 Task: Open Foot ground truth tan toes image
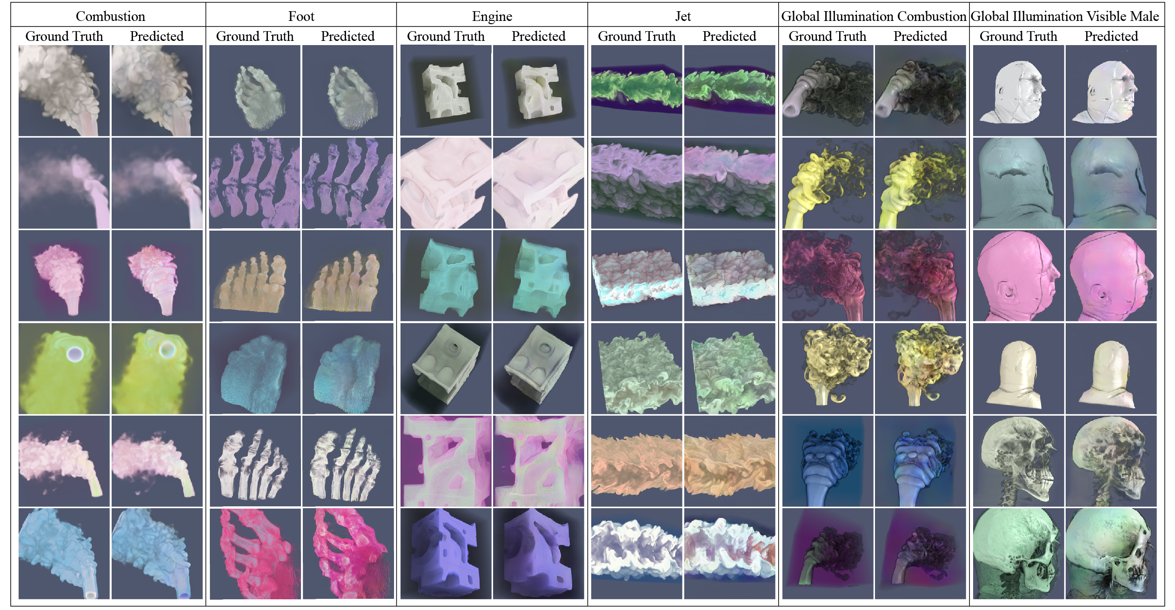[255, 276]
